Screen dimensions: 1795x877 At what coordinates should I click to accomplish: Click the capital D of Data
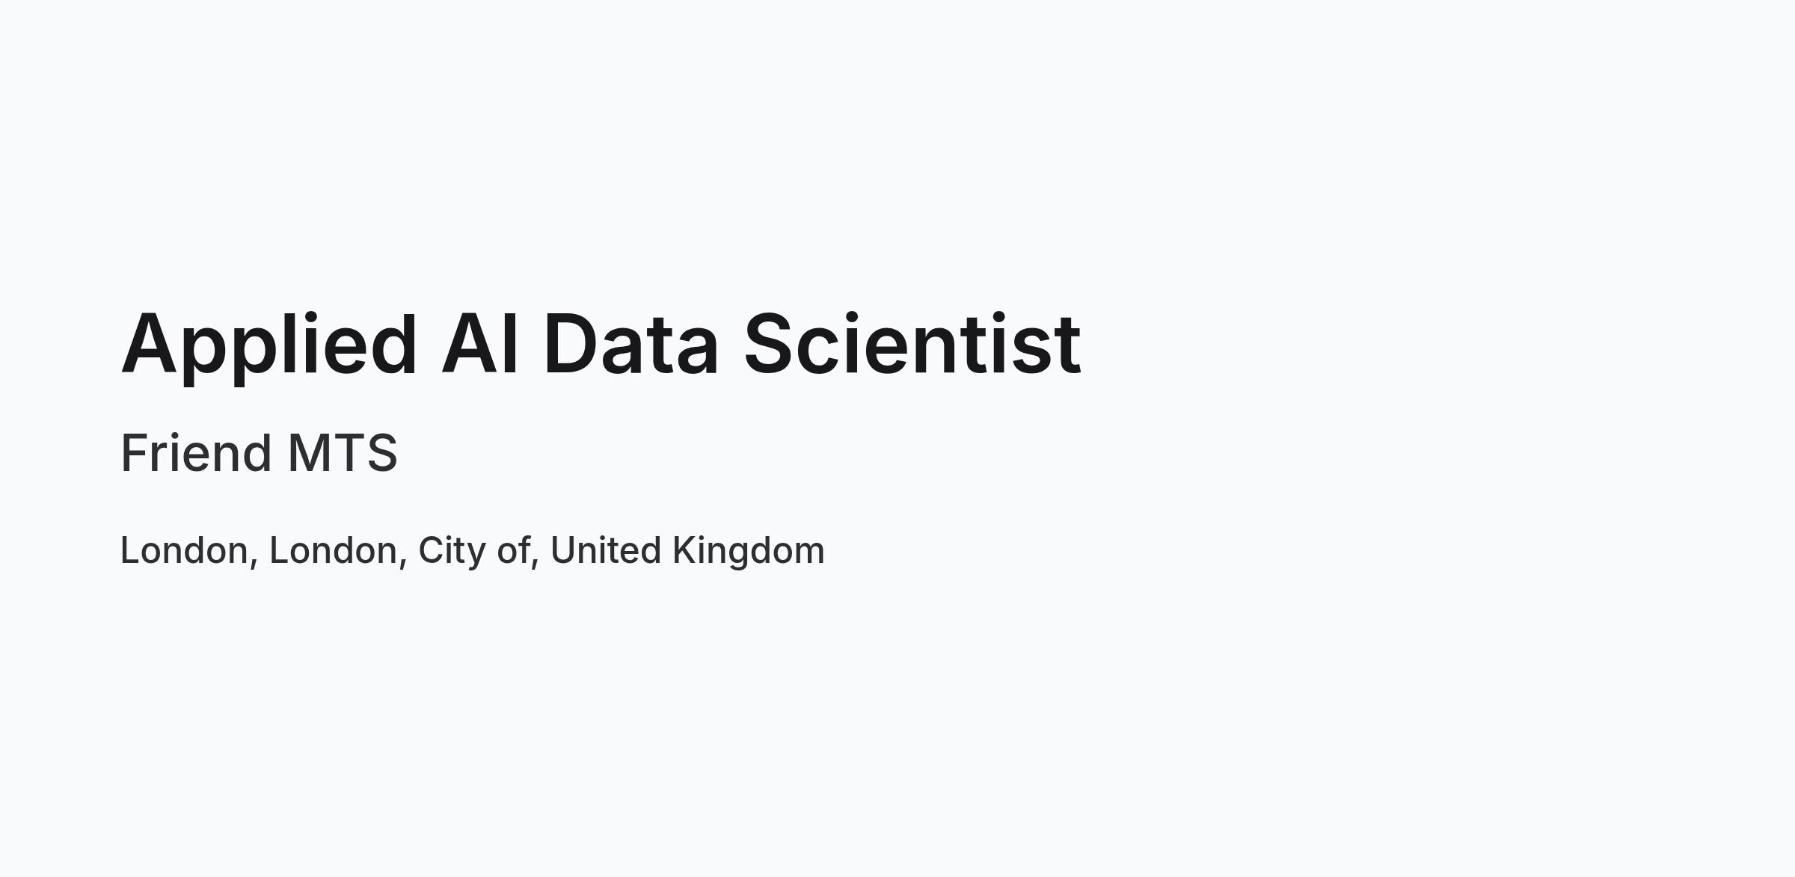pyautogui.click(x=571, y=343)
